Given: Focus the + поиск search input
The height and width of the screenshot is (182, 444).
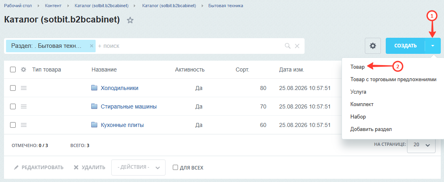Looking at the screenshot, I should point(190,46).
